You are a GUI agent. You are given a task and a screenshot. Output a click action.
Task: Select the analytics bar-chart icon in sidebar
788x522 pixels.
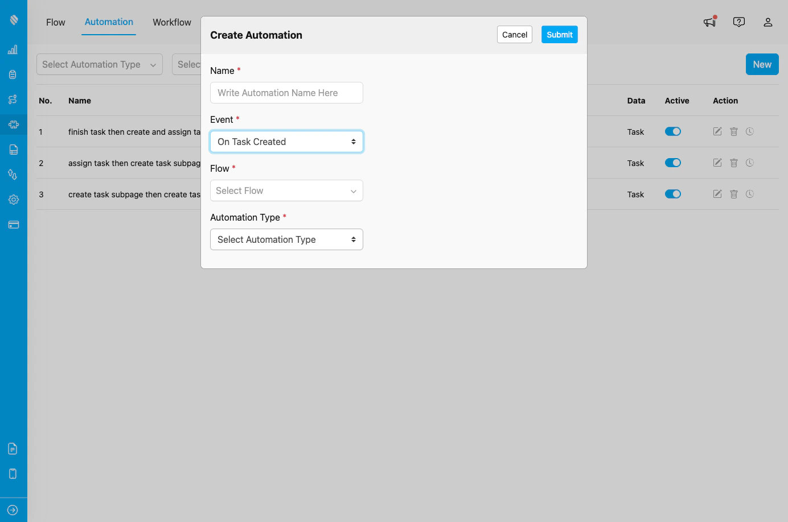point(13,49)
